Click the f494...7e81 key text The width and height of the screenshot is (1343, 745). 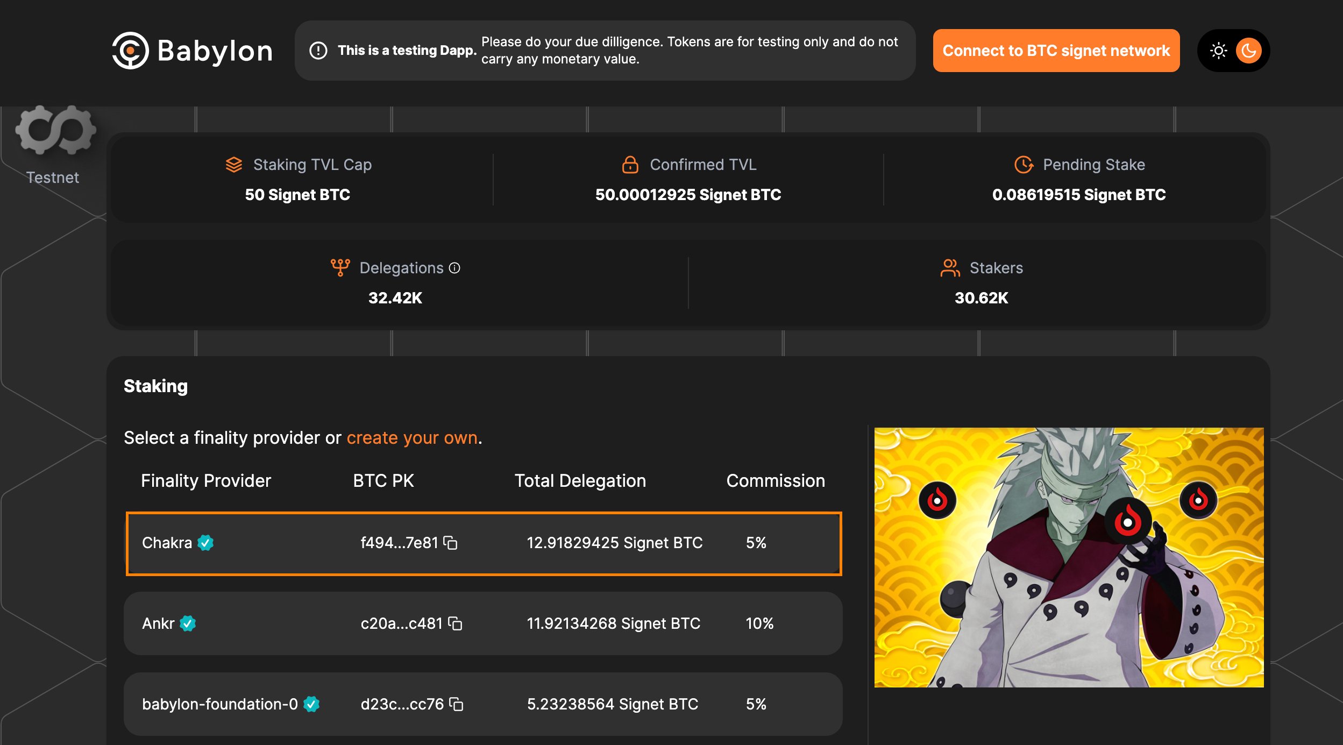[x=400, y=543]
